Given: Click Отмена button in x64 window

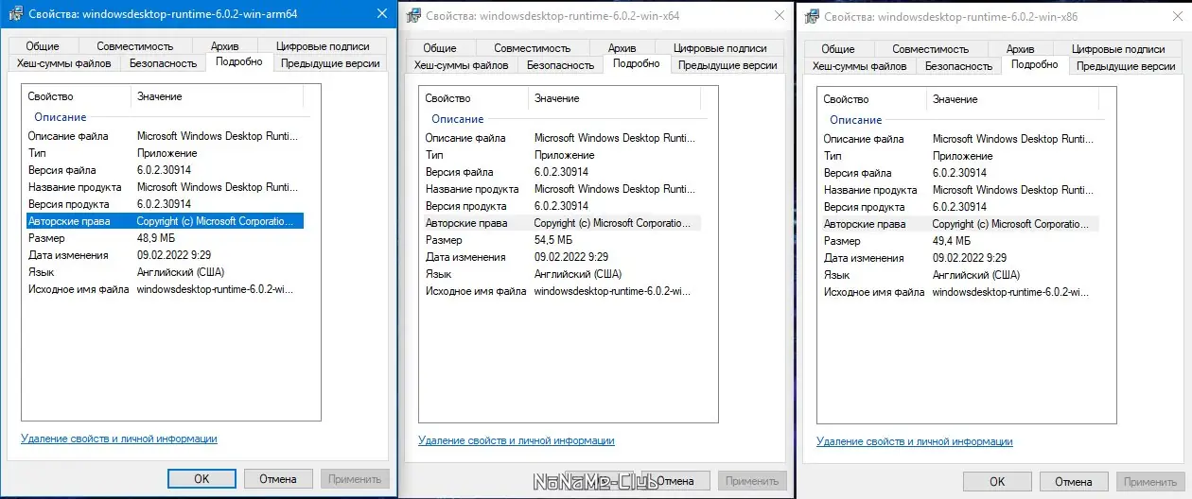Looking at the screenshot, I should click(675, 480).
